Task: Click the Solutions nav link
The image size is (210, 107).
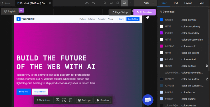Action: click(x=92, y=19)
